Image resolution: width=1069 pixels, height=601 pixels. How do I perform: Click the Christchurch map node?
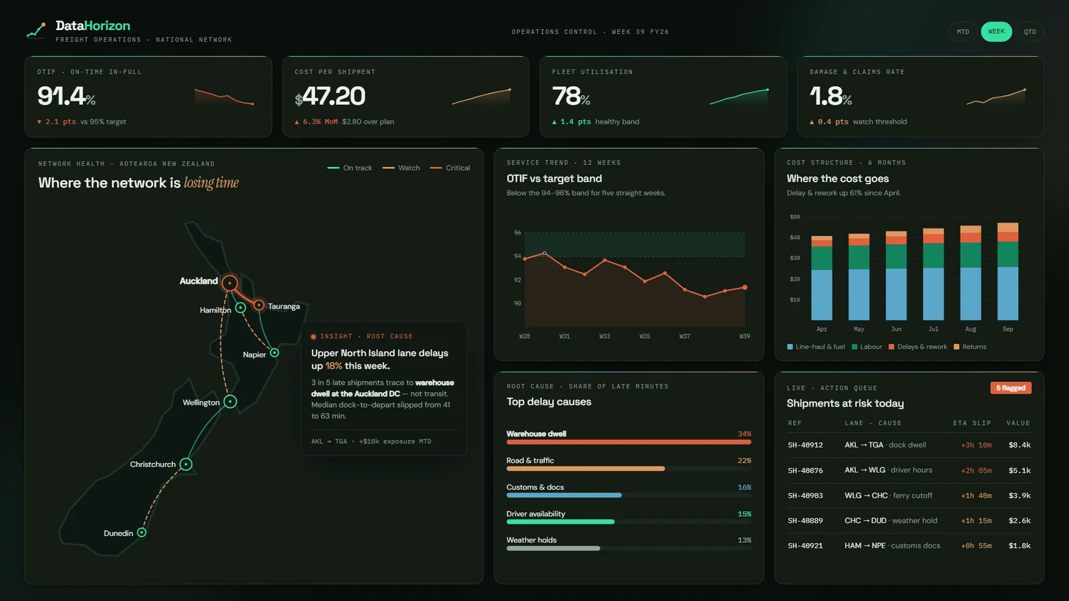click(186, 464)
